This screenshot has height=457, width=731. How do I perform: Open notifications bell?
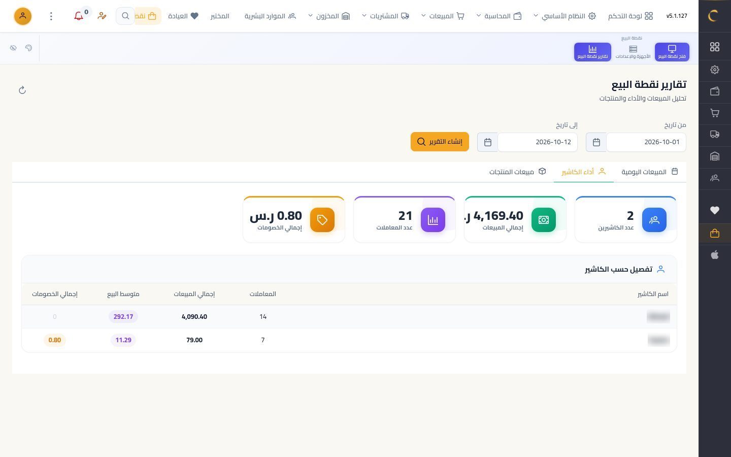click(79, 16)
